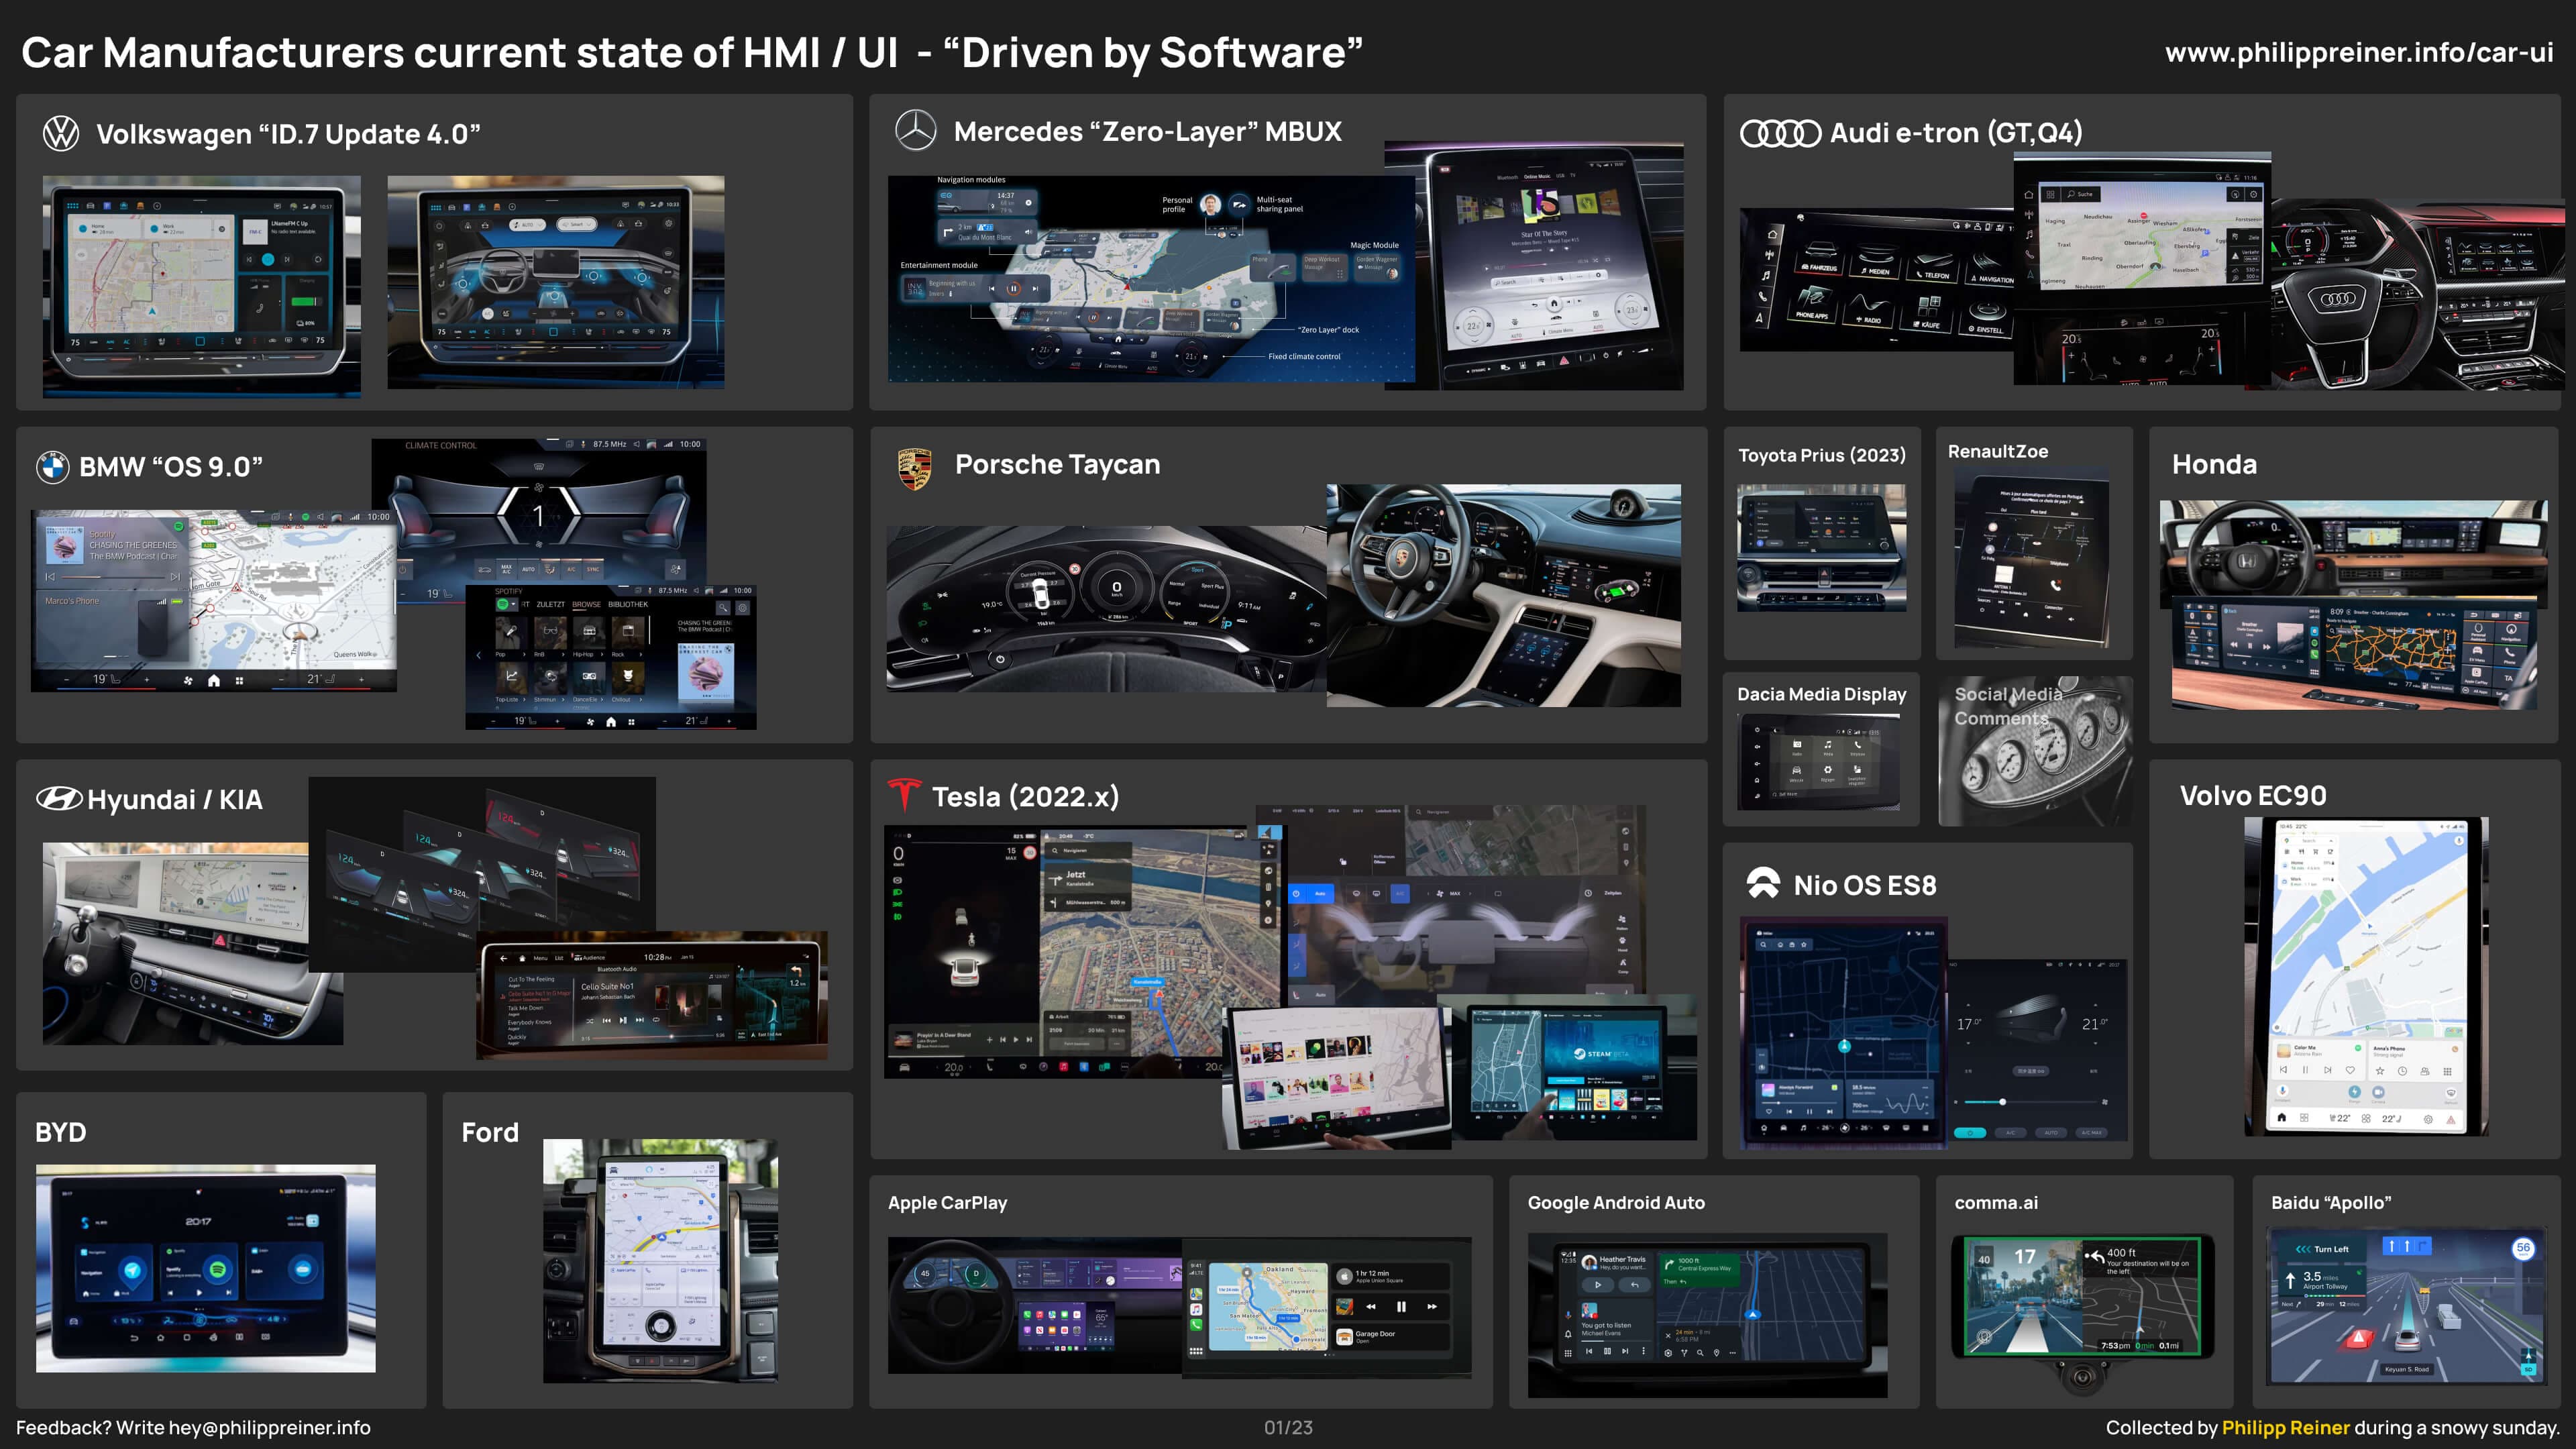Open the Apple CarPlay full dashboard image

(1035, 1305)
